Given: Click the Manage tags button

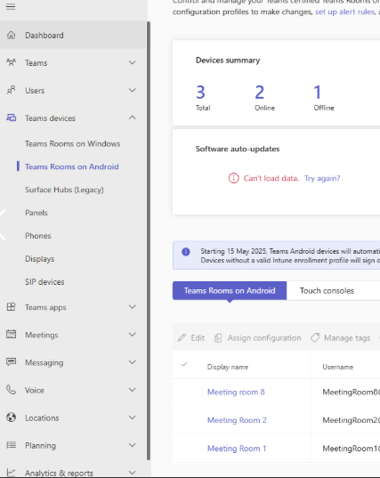Looking at the screenshot, I should 340,337.
